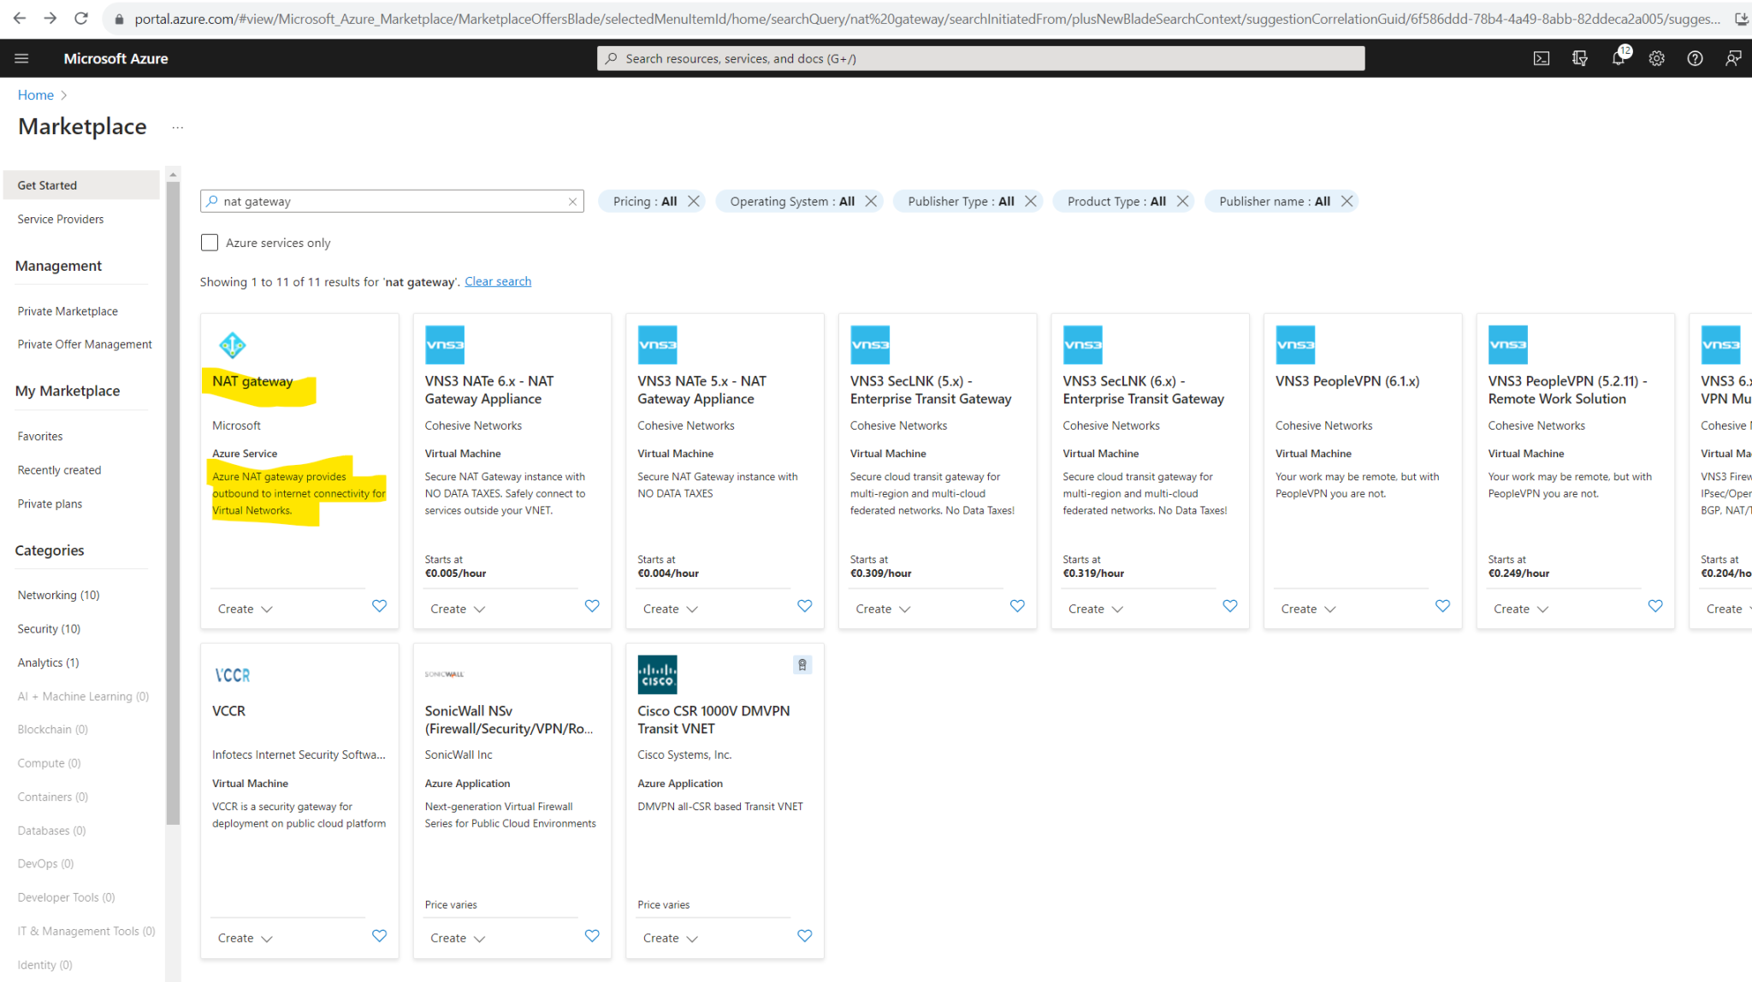Expand Create dropdown on VNS3 NATe 6.x card
1752x982 pixels.
click(458, 609)
